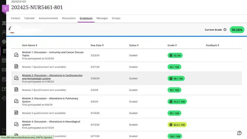Open the Announcements tab

[x=48, y=18]
